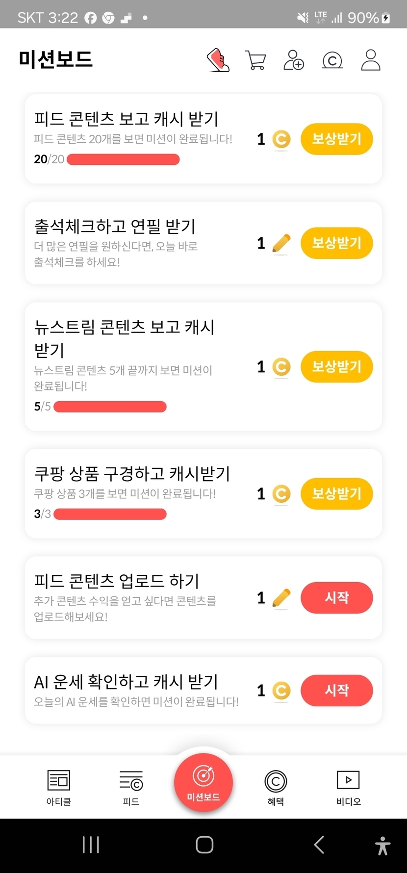Open the user profile icon
This screenshot has height=873, width=407.
click(x=371, y=60)
